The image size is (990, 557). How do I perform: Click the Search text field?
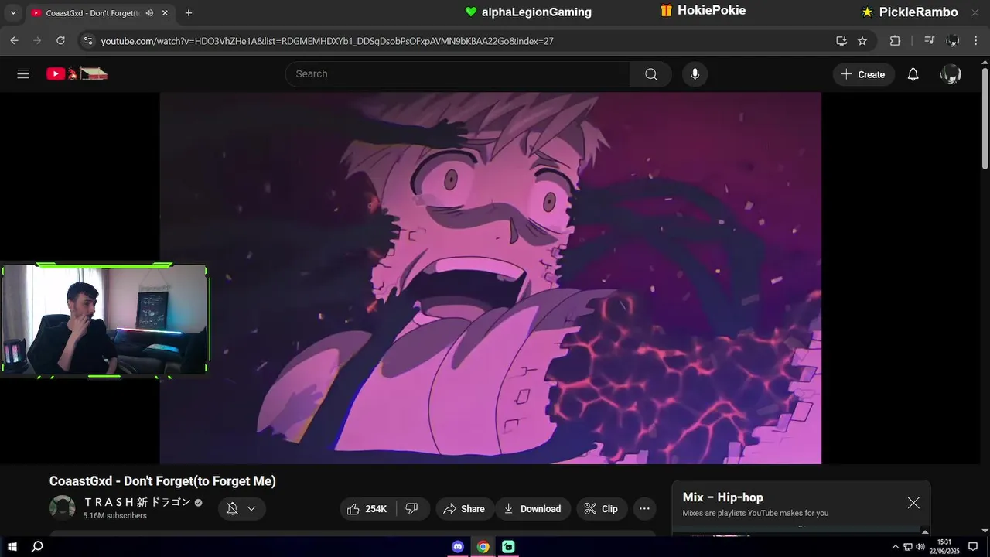pos(458,74)
